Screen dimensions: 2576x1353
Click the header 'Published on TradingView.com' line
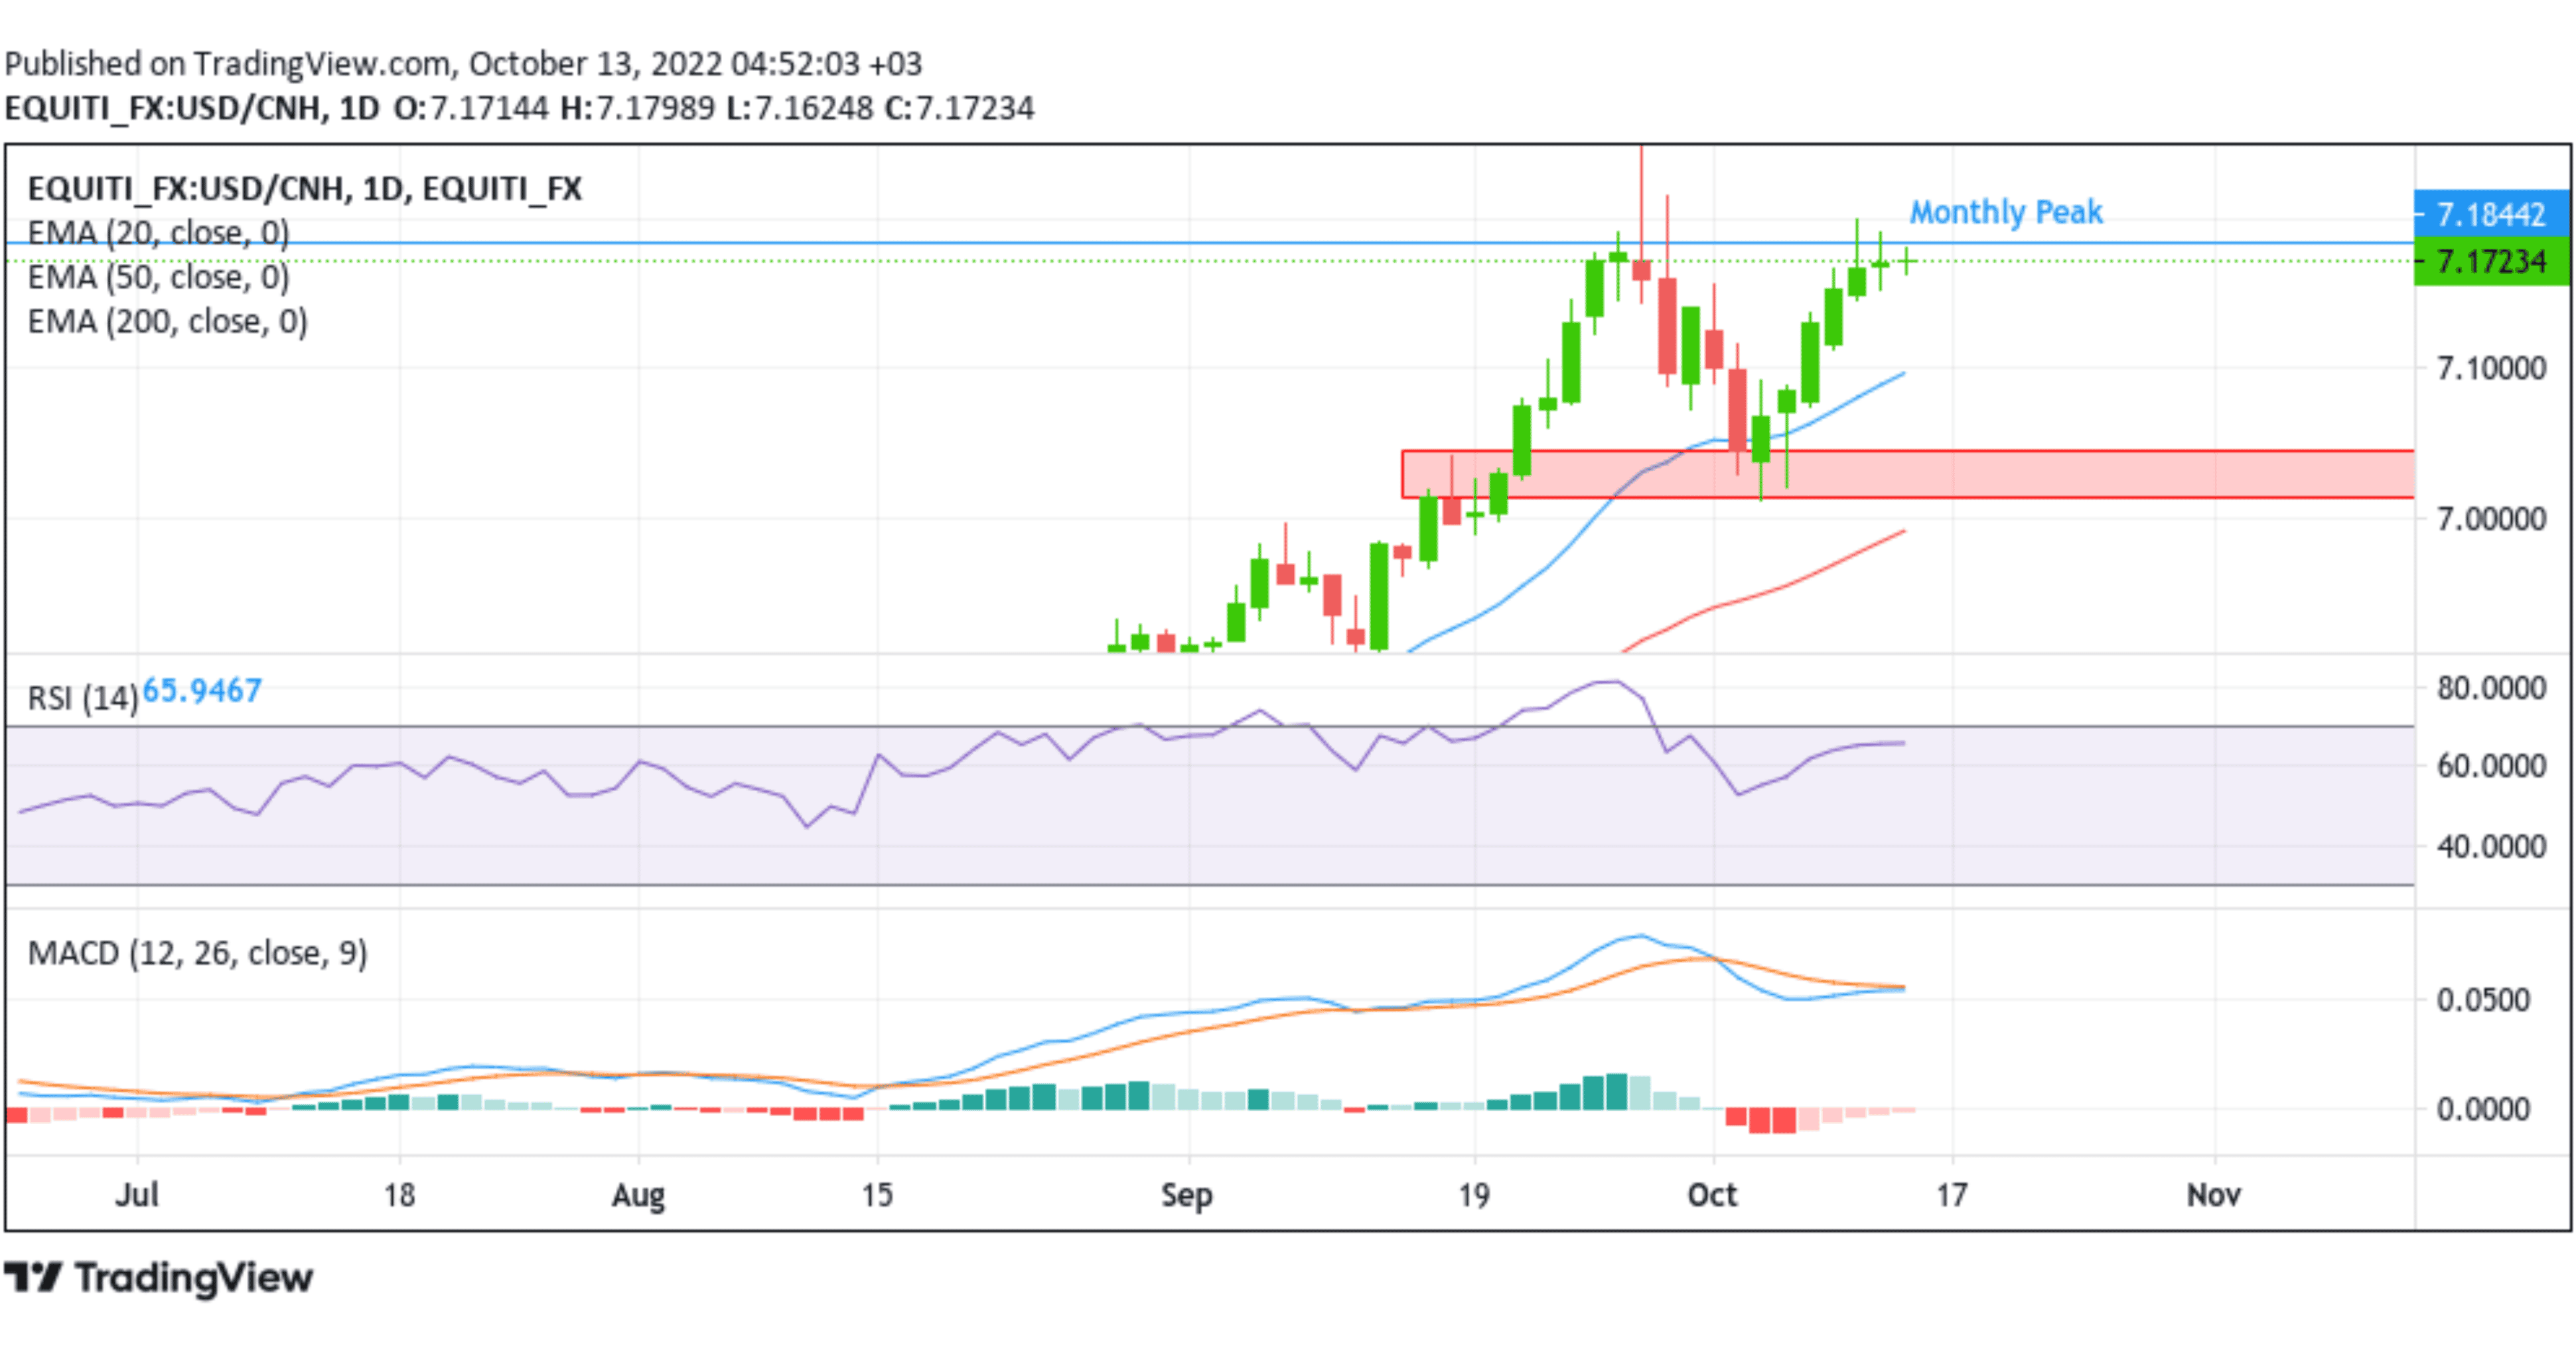463,64
